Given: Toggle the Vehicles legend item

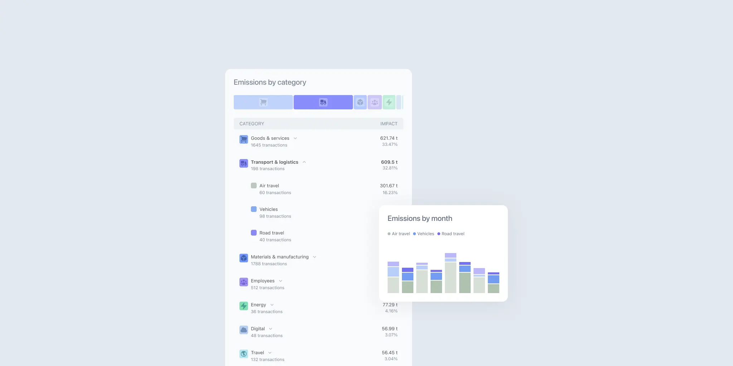Looking at the screenshot, I should (x=423, y=233).
